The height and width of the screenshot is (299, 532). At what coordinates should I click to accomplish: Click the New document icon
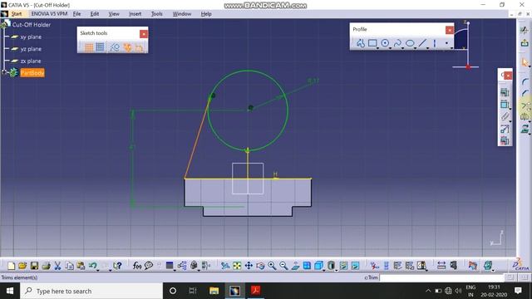pyautogui.click(x=11, y=266)
